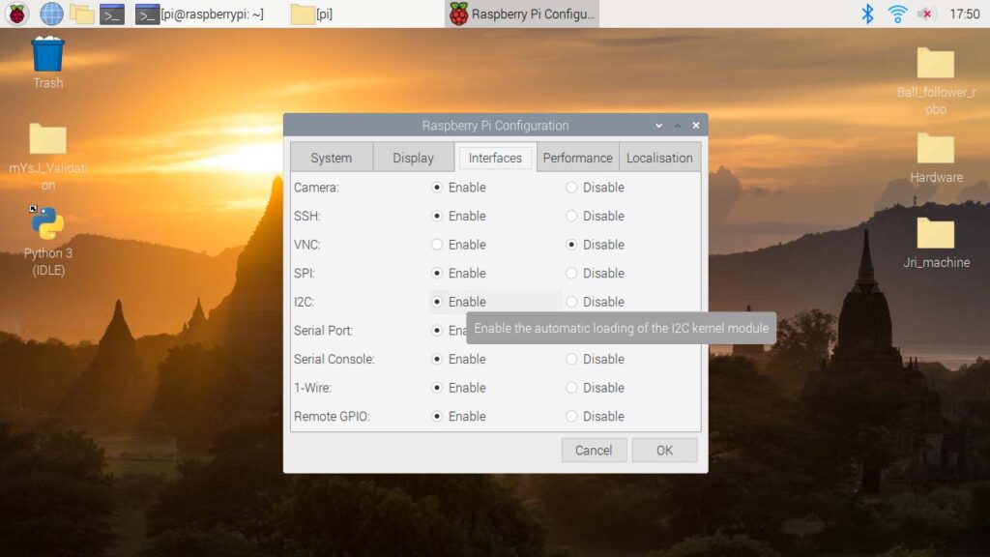
Task: Disable SSH
Action: point(571,216)
